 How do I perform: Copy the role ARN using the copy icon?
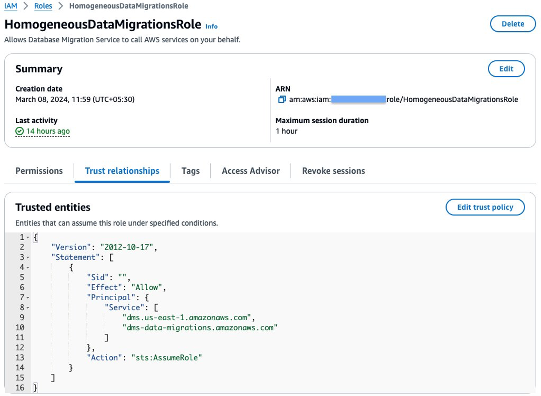(x=281, y=100)
